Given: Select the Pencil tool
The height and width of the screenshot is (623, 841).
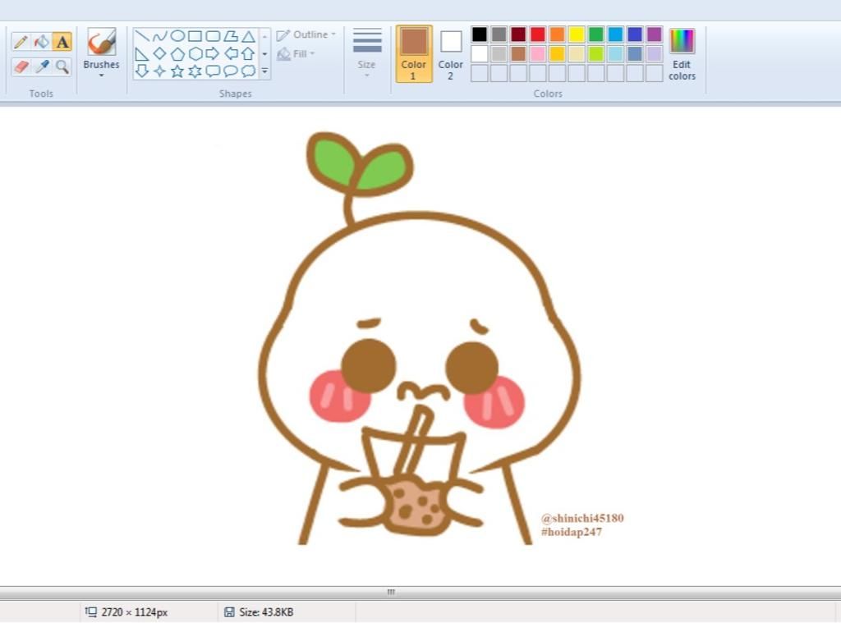Looking at the screenshot, I should tap(21, 42).
